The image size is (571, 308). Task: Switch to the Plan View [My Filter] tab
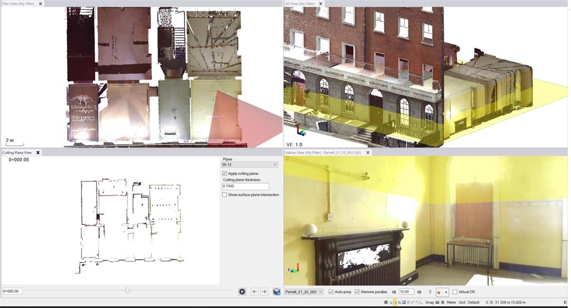[x=19, y=3]
